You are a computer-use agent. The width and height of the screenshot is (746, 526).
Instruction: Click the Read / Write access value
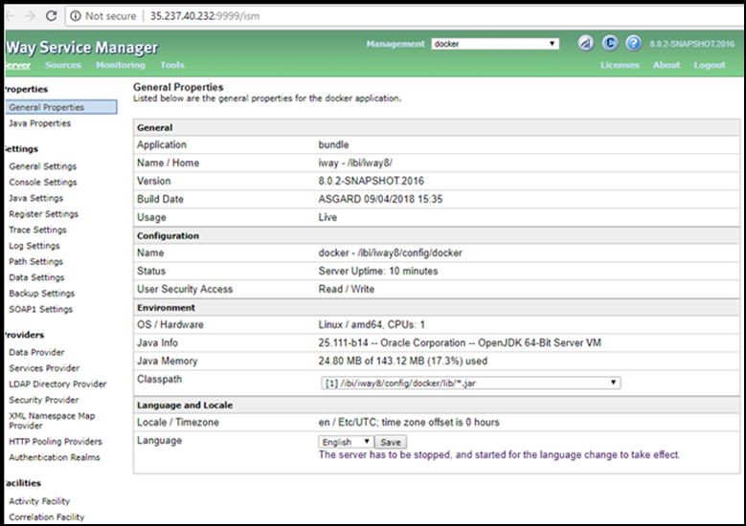pyautogui.click(x=347, y=289)
